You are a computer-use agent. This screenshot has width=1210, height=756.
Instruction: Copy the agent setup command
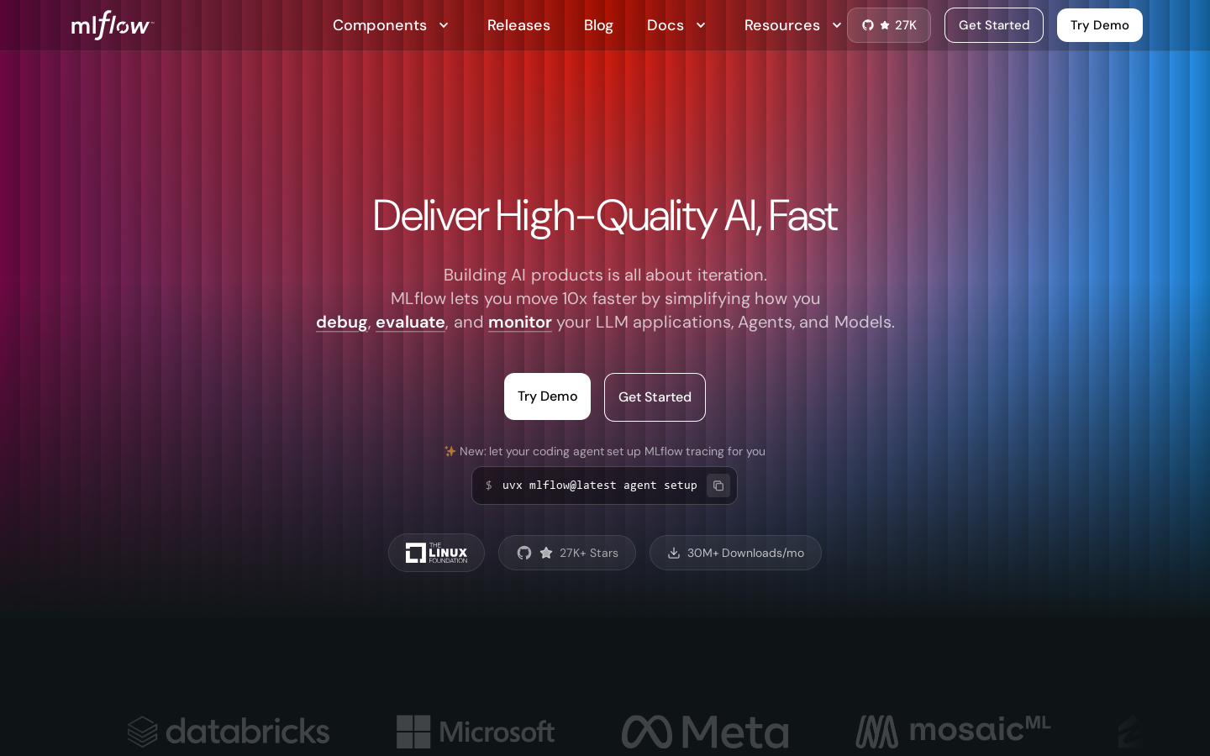pyautogui.click(x=718, y=486)
